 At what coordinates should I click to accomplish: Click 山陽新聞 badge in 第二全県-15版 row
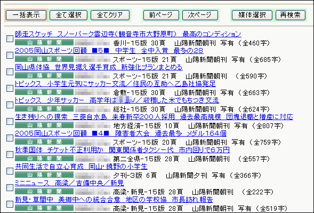(44, 158)
